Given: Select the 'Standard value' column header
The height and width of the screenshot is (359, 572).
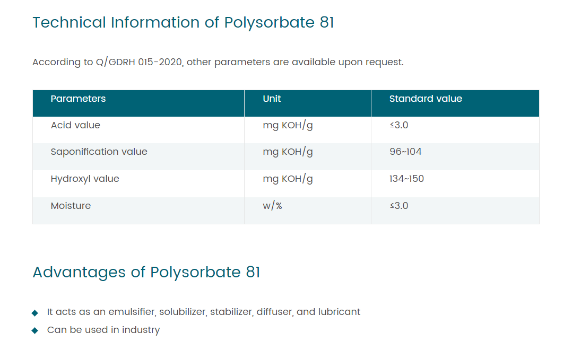Looking at the screenshot, I should 426,99.
